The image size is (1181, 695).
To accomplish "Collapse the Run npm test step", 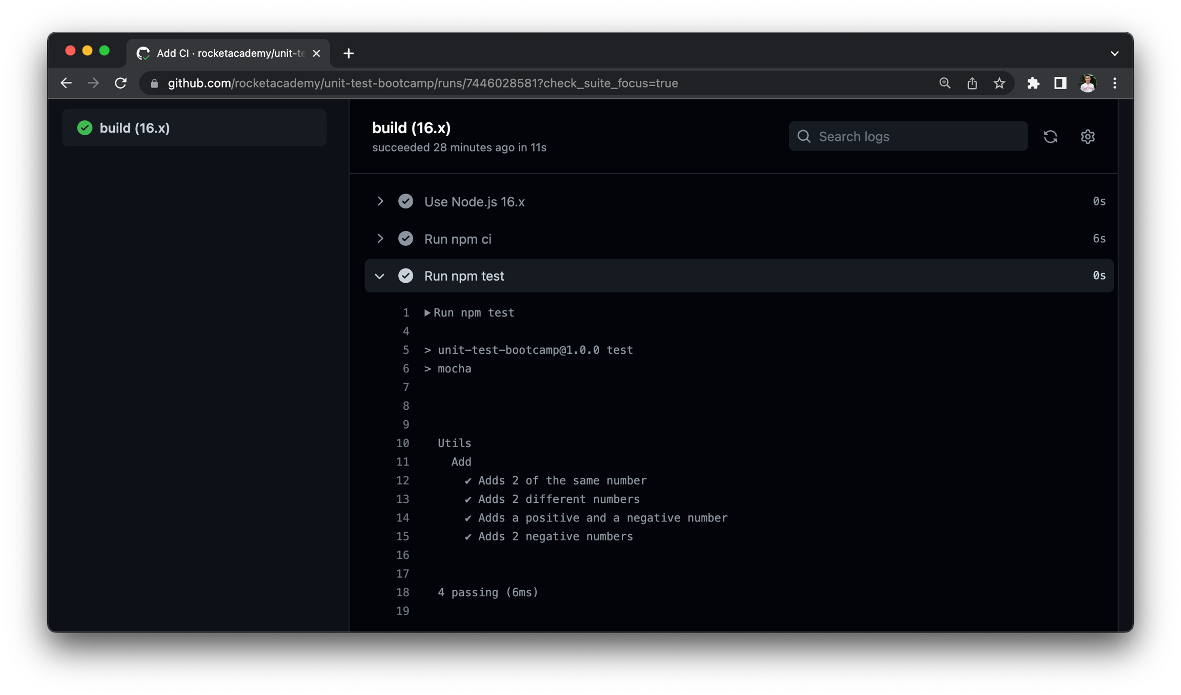I will click(x=380, y=276).
